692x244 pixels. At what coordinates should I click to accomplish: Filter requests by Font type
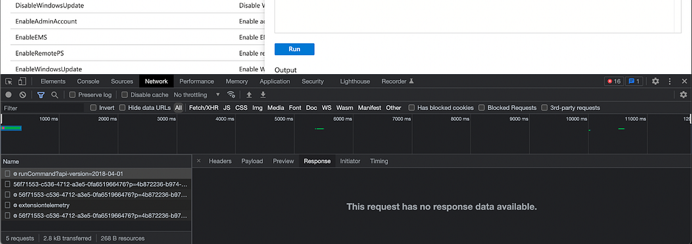click(x=295, y=108)
